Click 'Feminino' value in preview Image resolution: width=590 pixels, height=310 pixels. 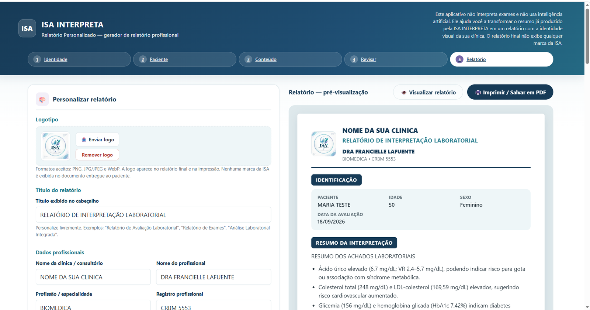tap(471, 205)
